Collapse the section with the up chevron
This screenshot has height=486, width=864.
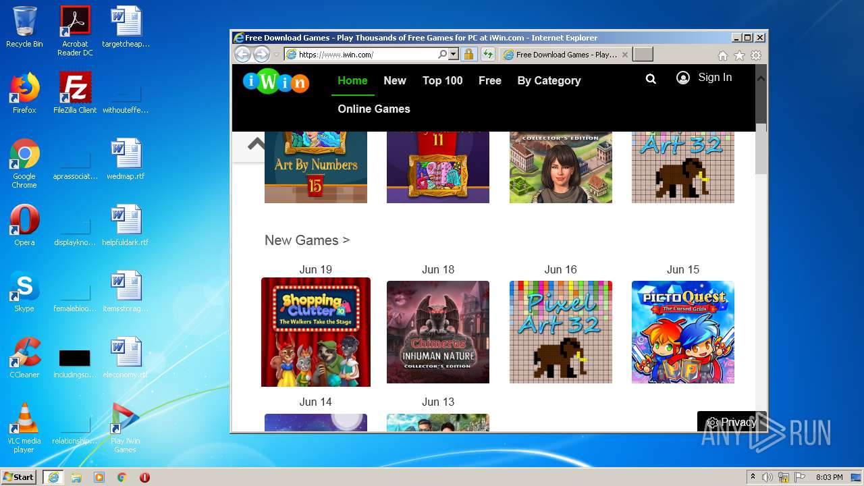[x=256, y=143]
